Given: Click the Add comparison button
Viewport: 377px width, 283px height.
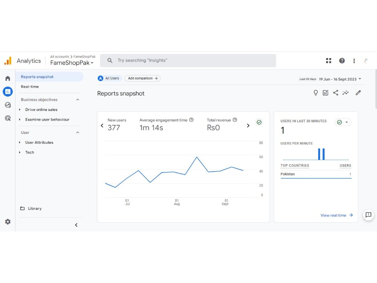Looking at the screenshot, I should pyautogui.click(x=143, y=78).
